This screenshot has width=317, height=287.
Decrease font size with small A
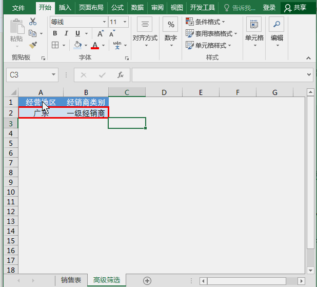pos(112,33)
